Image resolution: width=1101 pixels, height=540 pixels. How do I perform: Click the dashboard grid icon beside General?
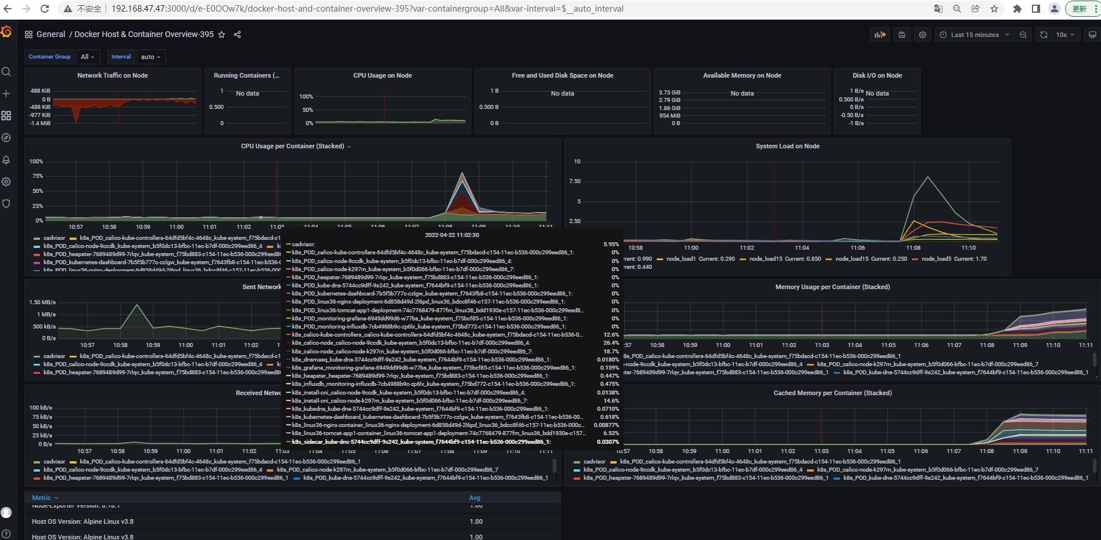pyautogui.click(x=28, y=35)
